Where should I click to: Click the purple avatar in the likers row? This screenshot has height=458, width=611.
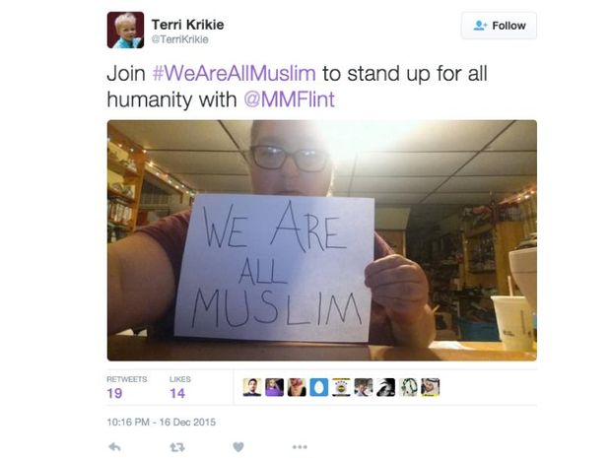[274, 387]
